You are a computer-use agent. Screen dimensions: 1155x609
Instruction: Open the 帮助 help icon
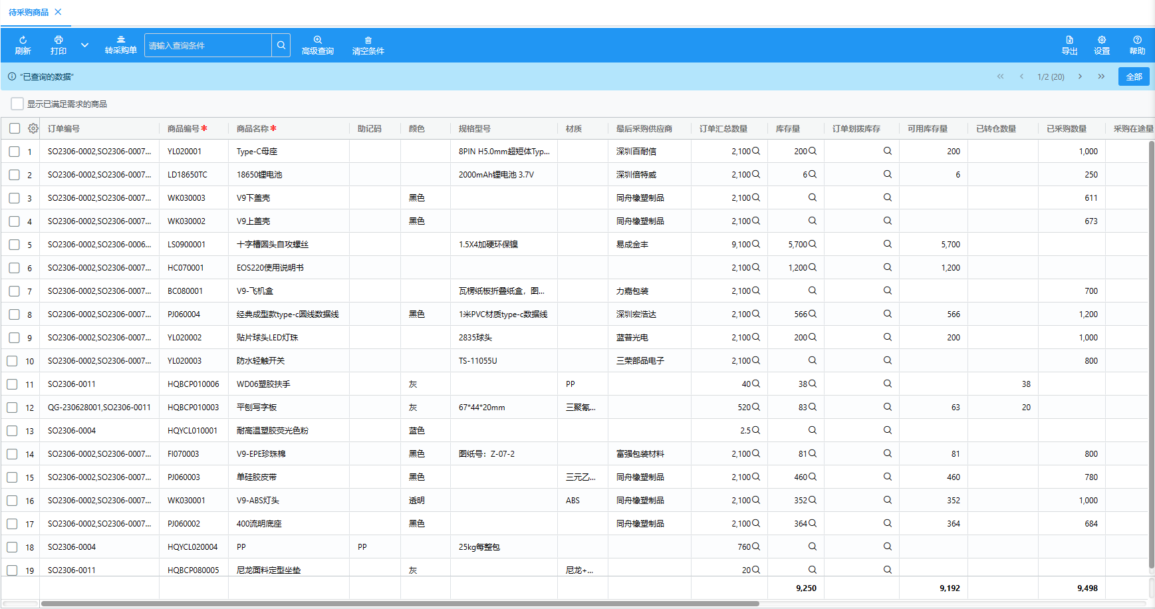click(x=1137, y=40)
